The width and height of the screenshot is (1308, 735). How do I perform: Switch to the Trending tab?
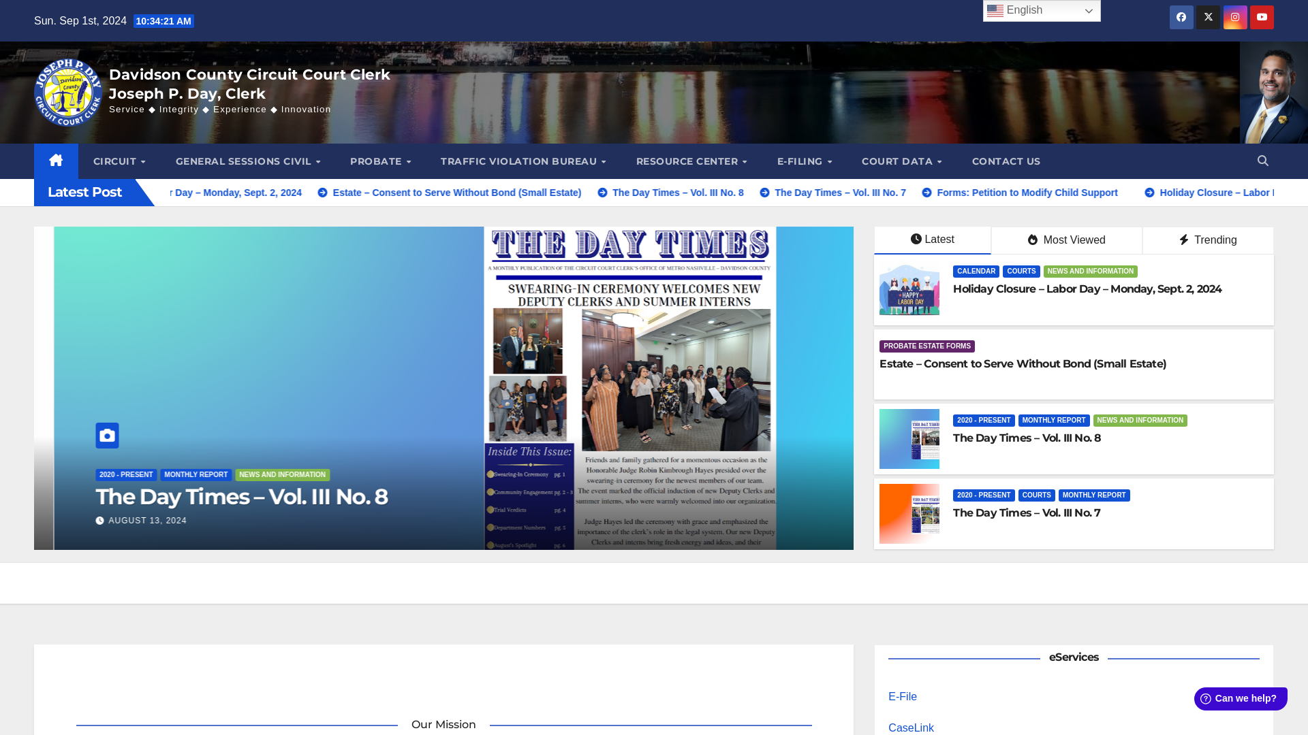(1208, 240)
